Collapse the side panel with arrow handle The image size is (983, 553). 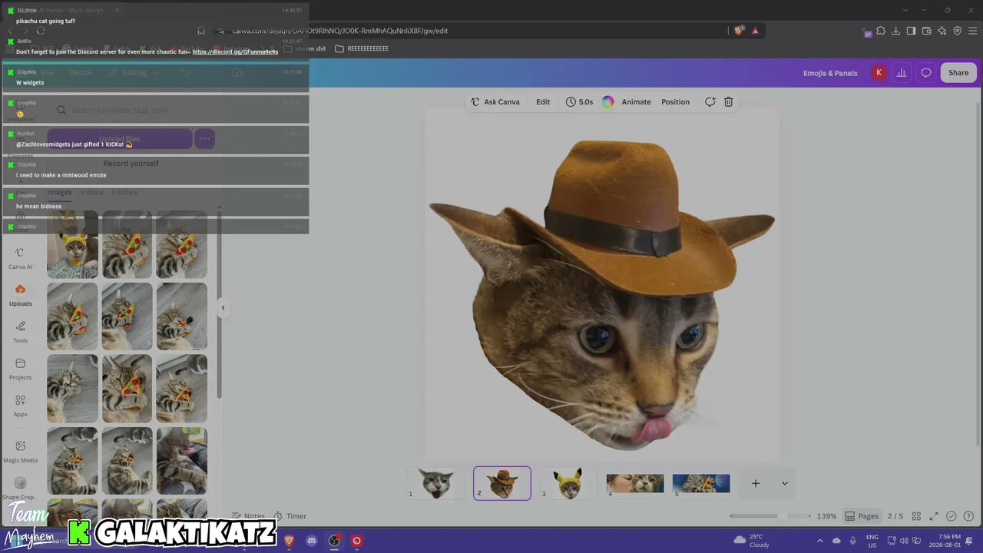point(223,307)
